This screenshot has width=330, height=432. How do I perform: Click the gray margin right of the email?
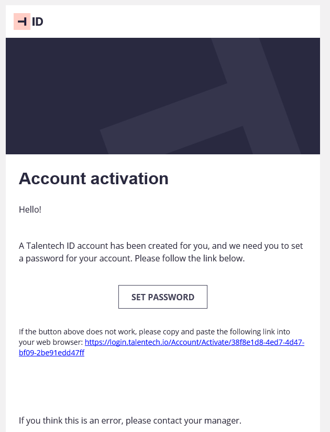(x=325, y=210)
